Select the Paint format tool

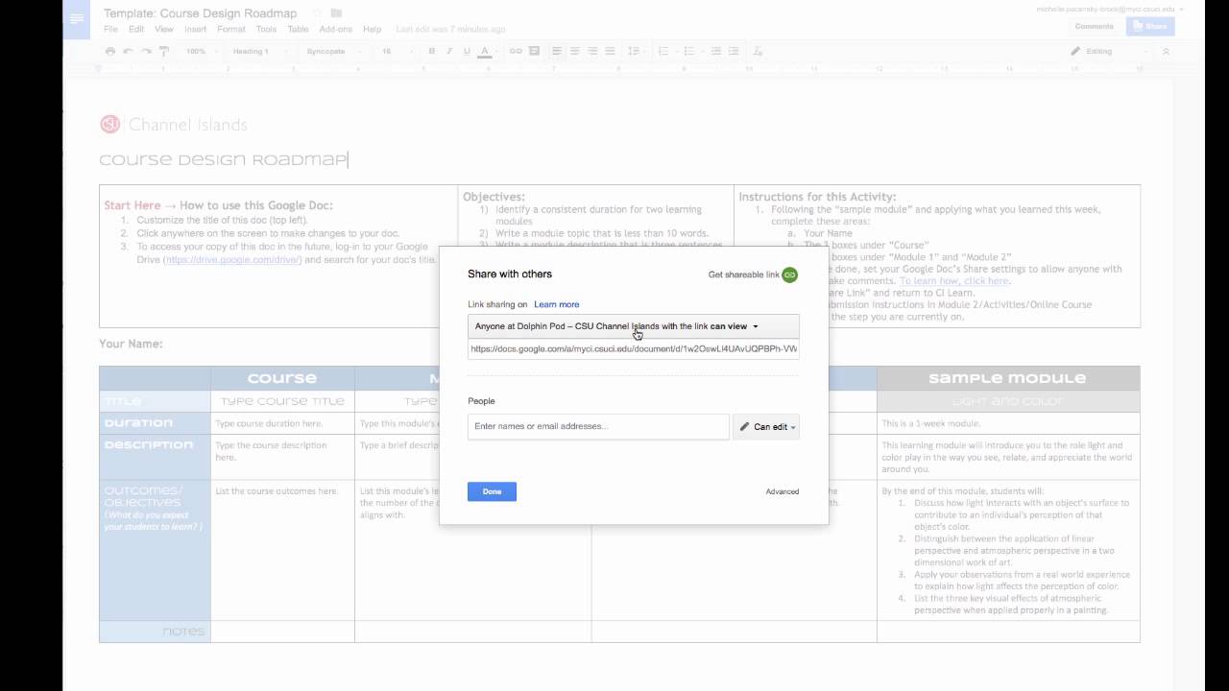164,51
